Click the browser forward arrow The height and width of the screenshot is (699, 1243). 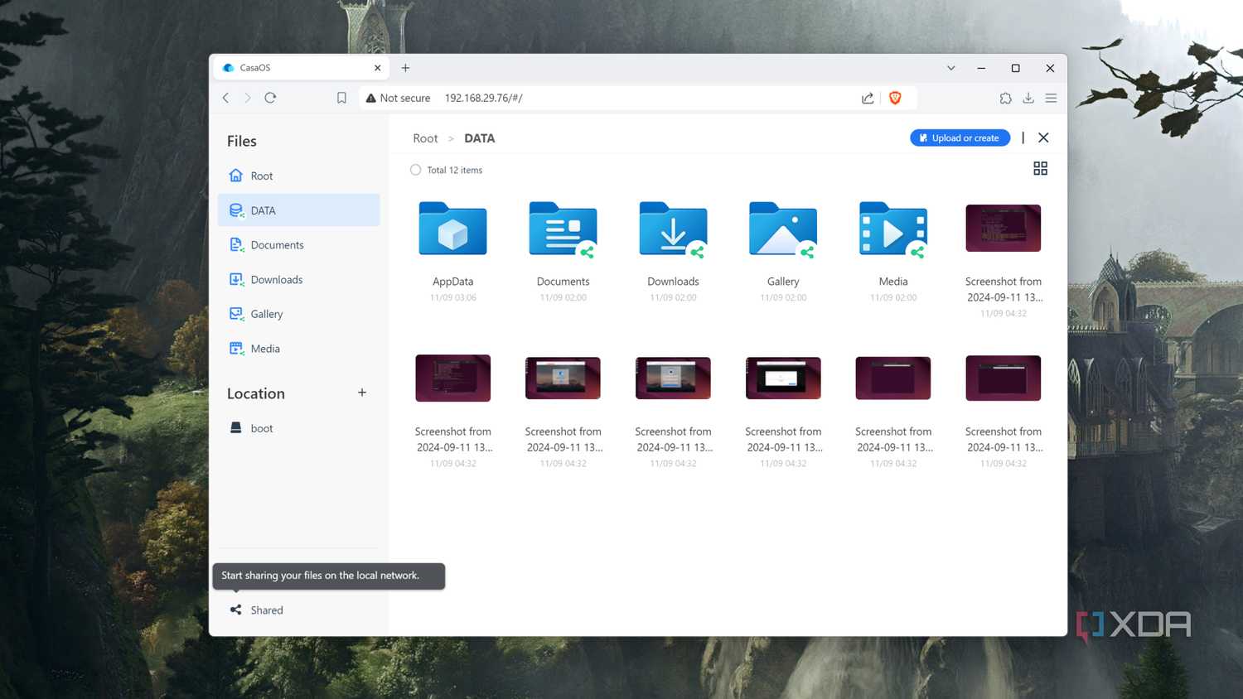point(247,98)
